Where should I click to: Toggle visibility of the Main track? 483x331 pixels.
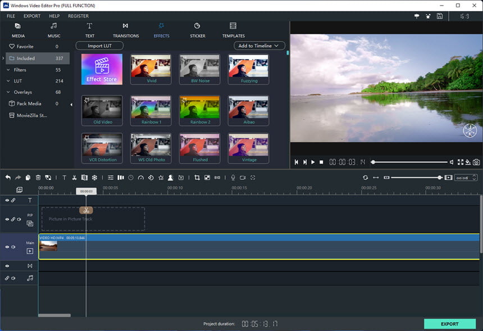click(7, 247)
